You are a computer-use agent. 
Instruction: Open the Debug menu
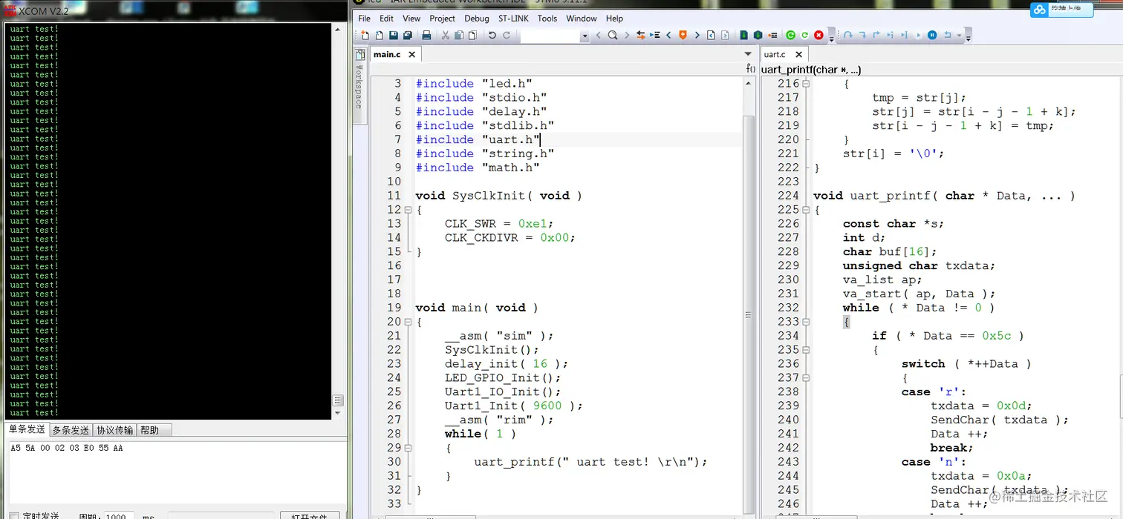(477, 19)
